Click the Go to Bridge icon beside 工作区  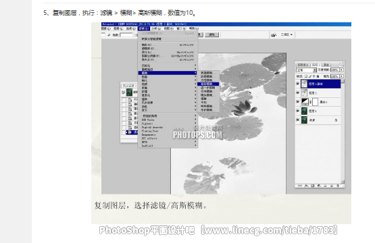tap(274, 35)
